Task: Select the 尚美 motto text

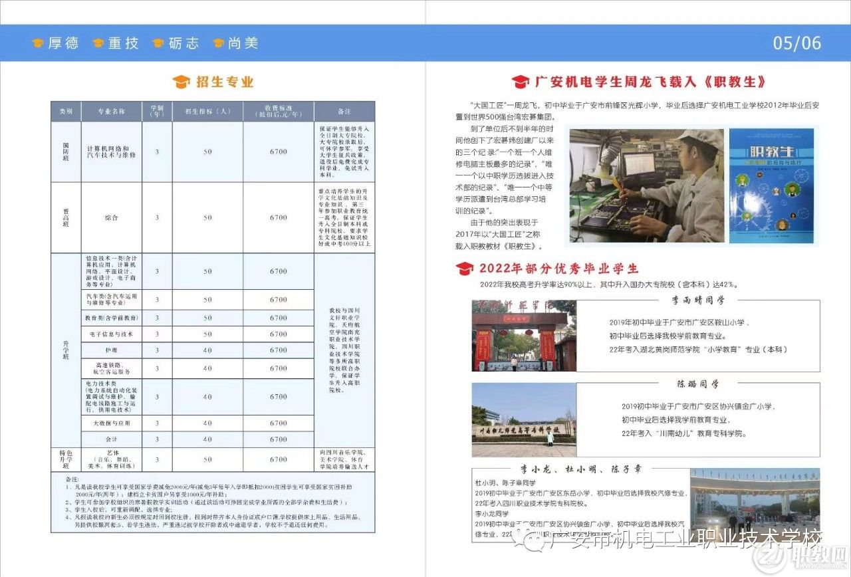Action: [x=243, y=43]
